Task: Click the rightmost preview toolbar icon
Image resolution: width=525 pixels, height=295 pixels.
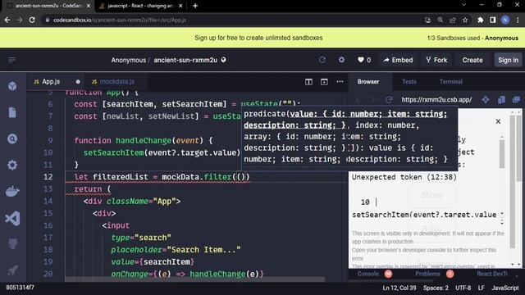Action: [x=516, y=100]
